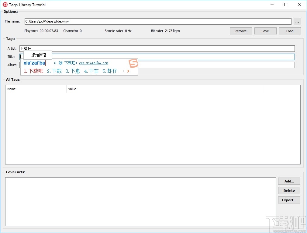Focus the File name input field
Screen dimensions: 307x233
[158, 21]
